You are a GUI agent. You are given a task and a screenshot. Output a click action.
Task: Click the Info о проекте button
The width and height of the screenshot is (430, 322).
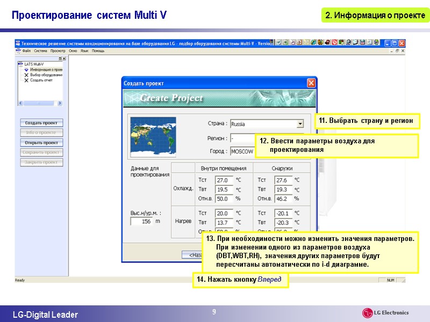point(41,133)
